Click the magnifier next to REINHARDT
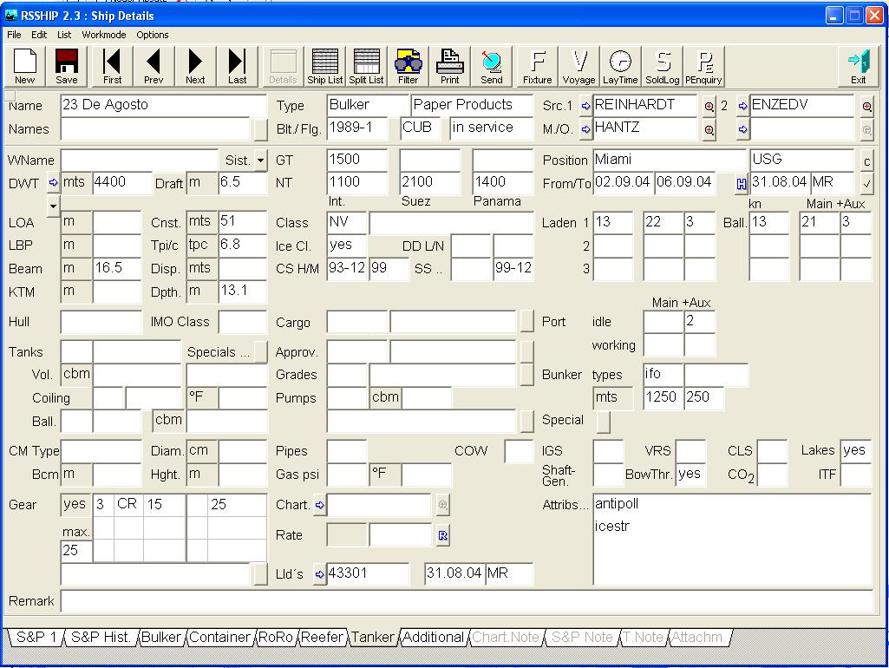 [709, 106]
